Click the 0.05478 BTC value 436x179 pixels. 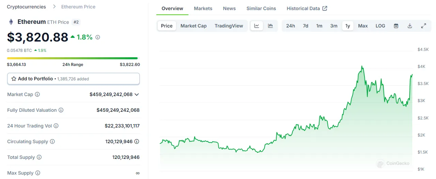(x=19, y=50)
